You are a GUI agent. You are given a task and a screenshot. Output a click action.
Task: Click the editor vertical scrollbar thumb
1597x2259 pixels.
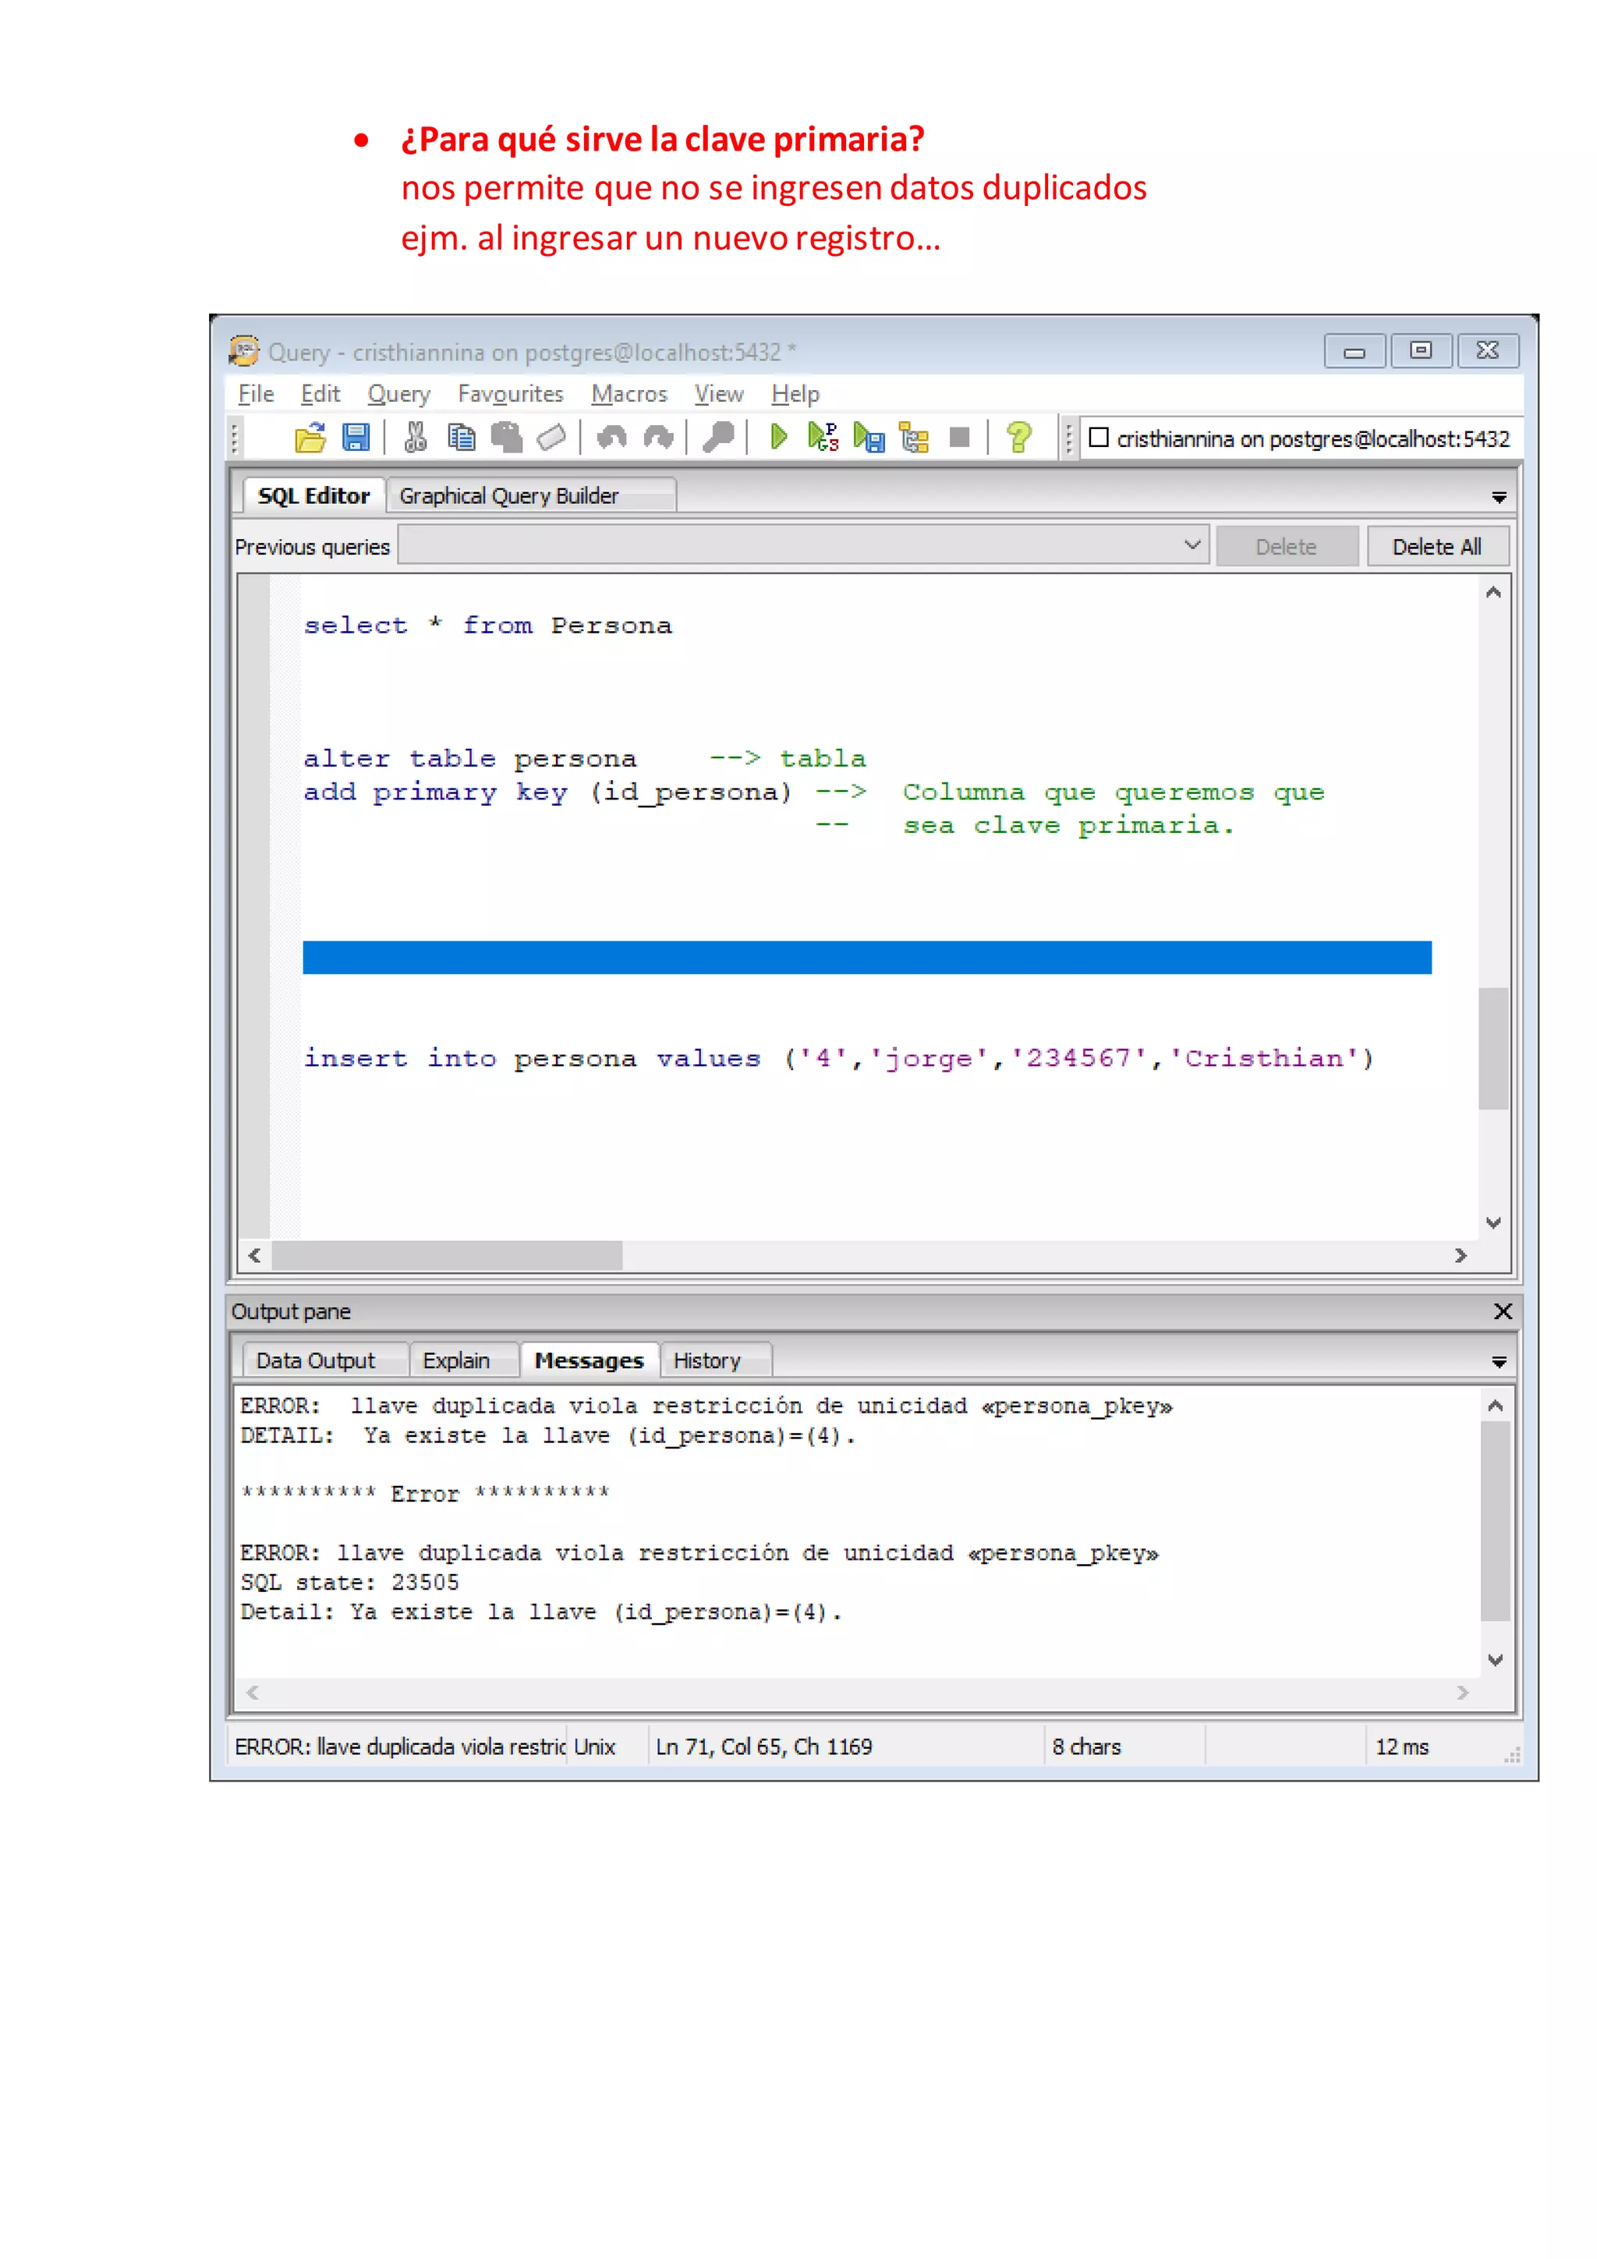[x=1493, y=1048]
